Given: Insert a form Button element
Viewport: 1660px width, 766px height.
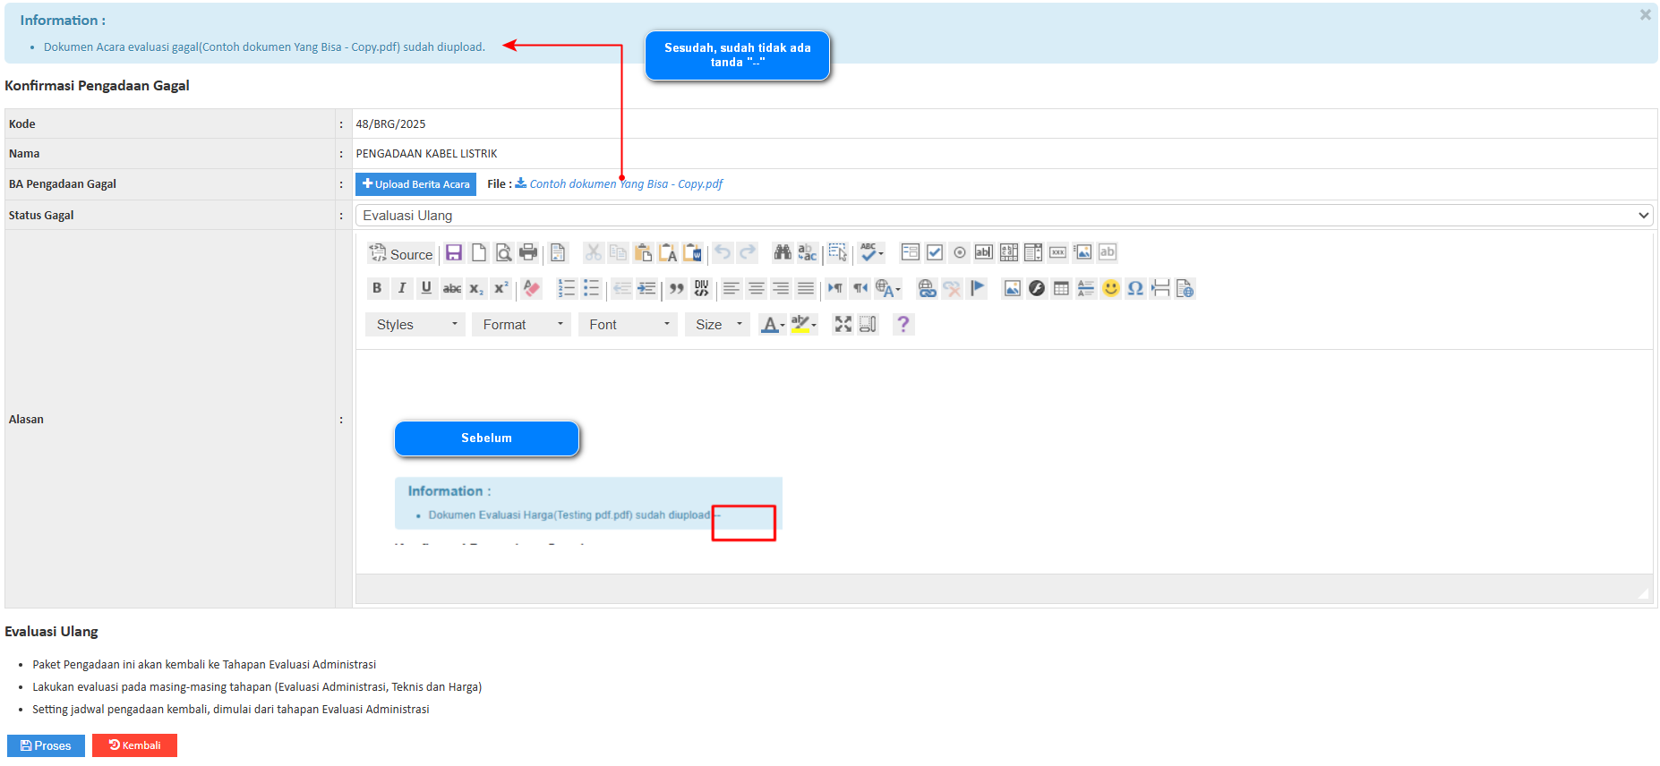Looking at the screenshot, I should pyautogui.click(x=1058, y=252).
